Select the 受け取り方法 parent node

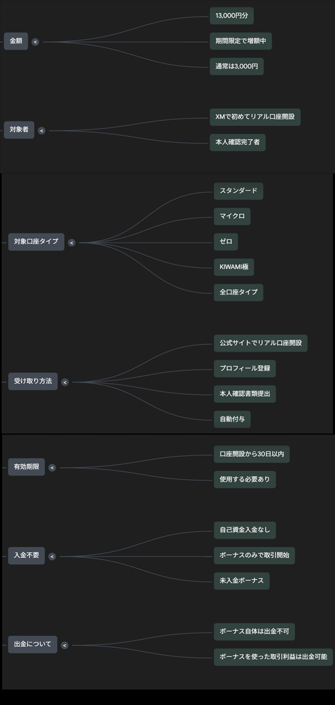coord(33,381)
